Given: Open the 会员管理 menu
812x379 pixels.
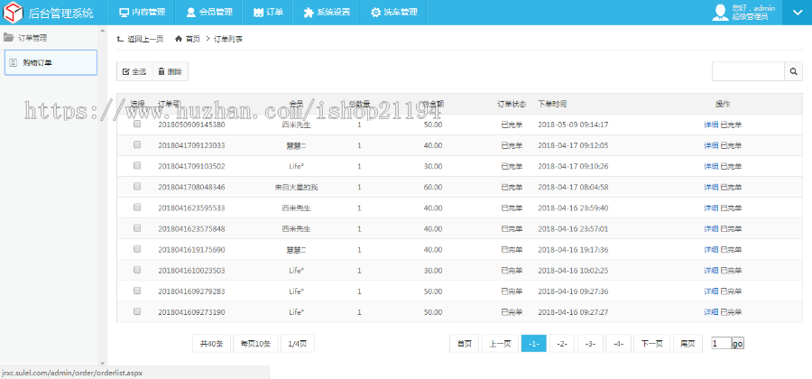Looking at the screenshot, I should tap(208, 13).
